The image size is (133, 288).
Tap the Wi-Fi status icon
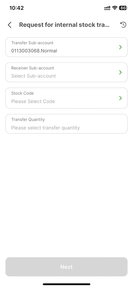(x=115, y=8)
